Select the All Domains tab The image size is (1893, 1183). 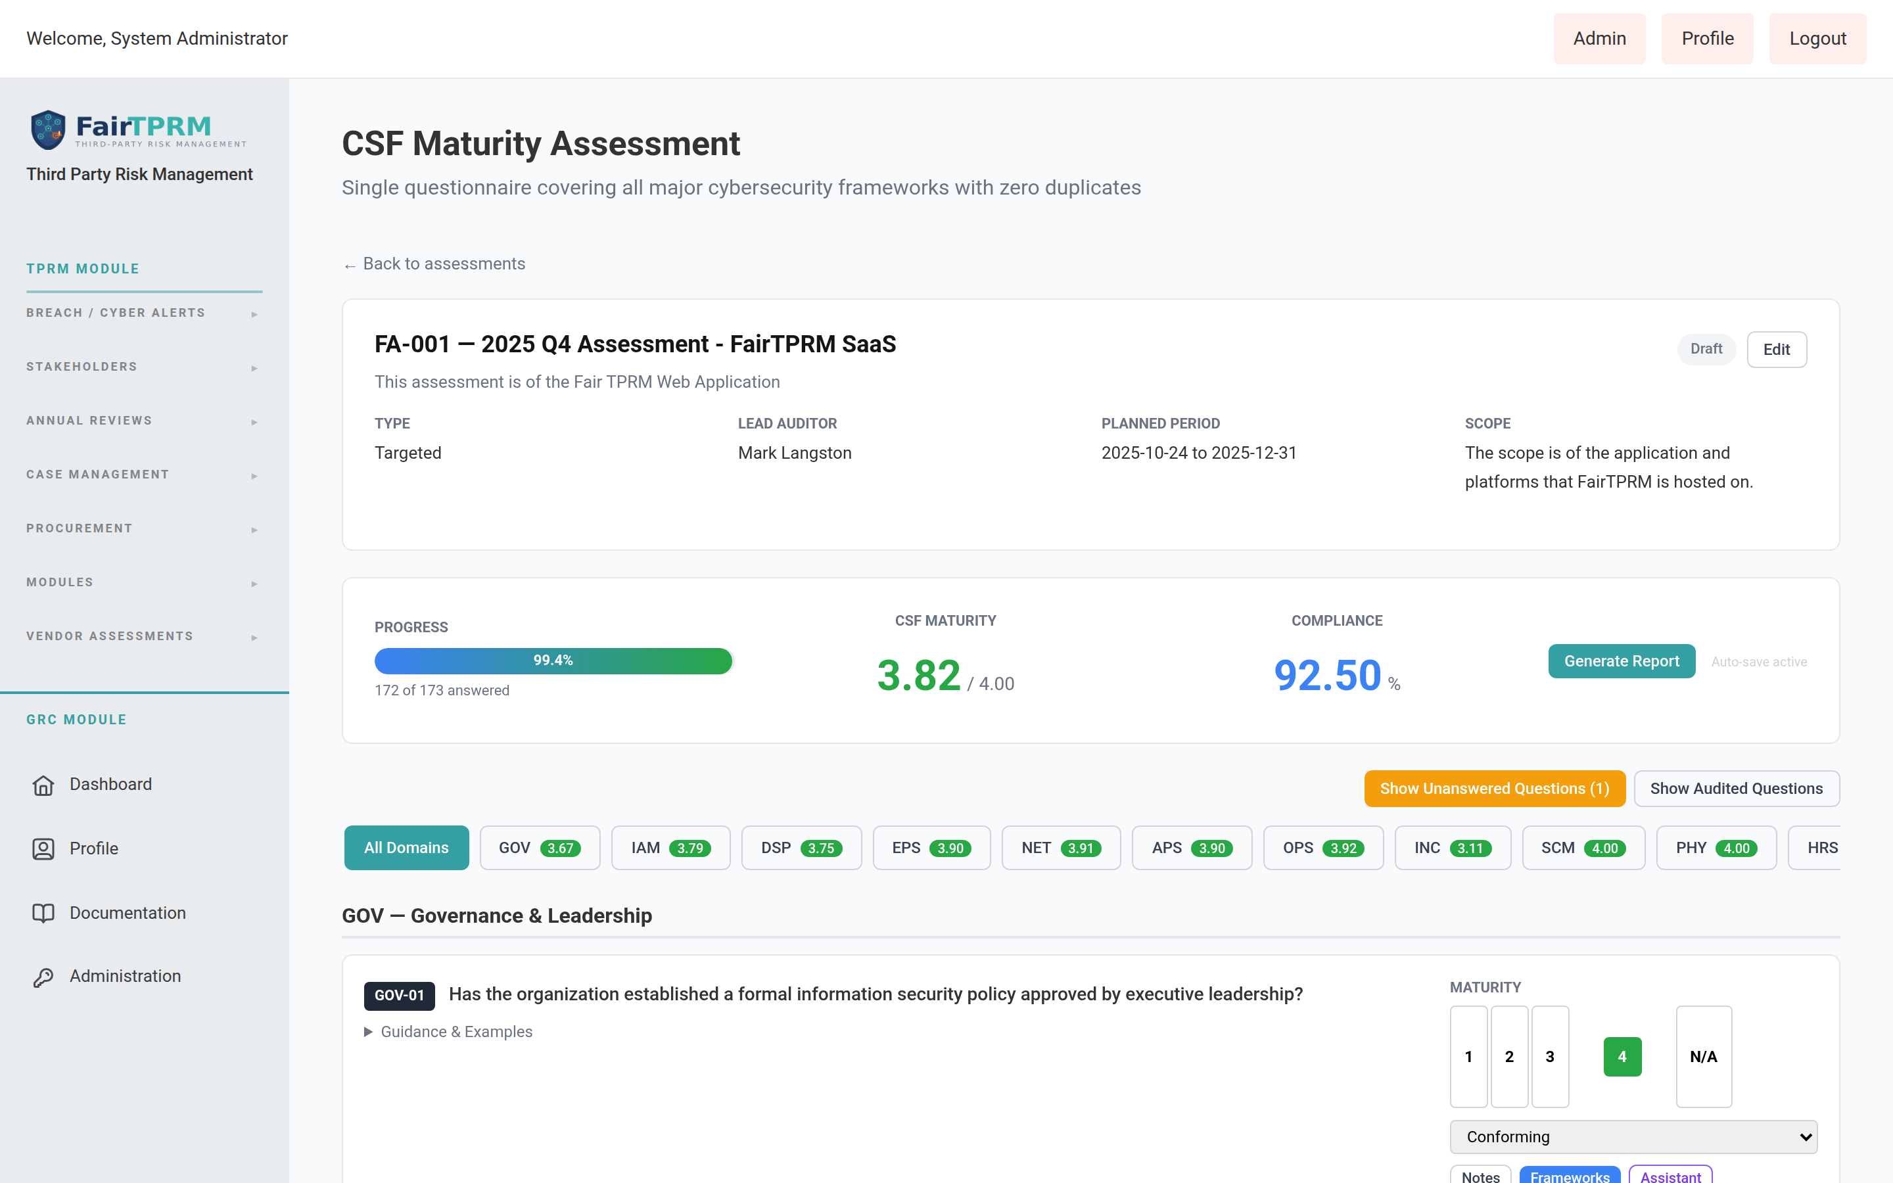point(406,848)
